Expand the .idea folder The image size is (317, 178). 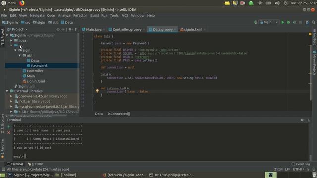(11, 40)
